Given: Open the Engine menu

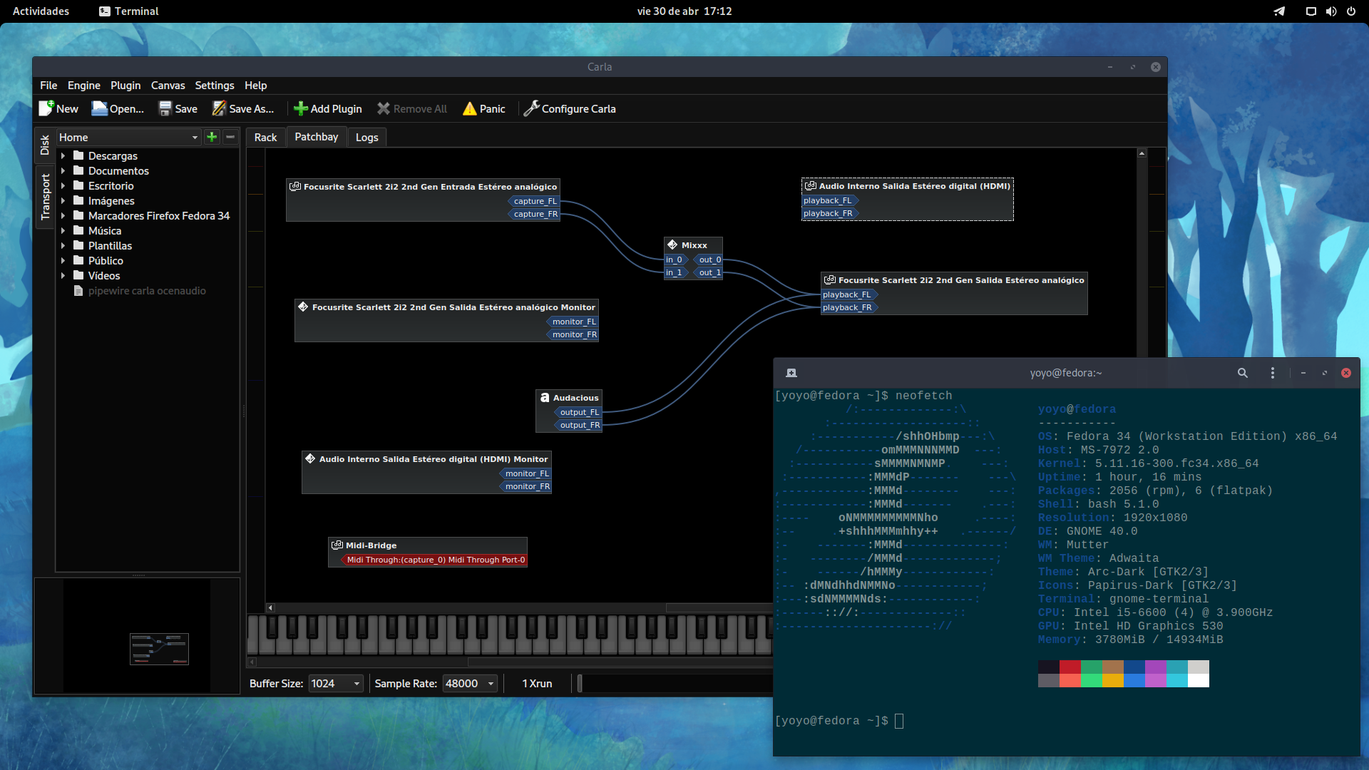Looking at the screenshot, I should click(x=83, y=86).
